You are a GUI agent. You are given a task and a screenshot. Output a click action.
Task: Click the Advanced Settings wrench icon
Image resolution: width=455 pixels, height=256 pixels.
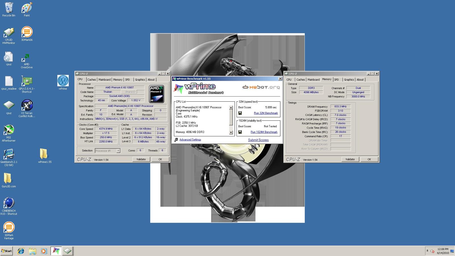[176, 140]
